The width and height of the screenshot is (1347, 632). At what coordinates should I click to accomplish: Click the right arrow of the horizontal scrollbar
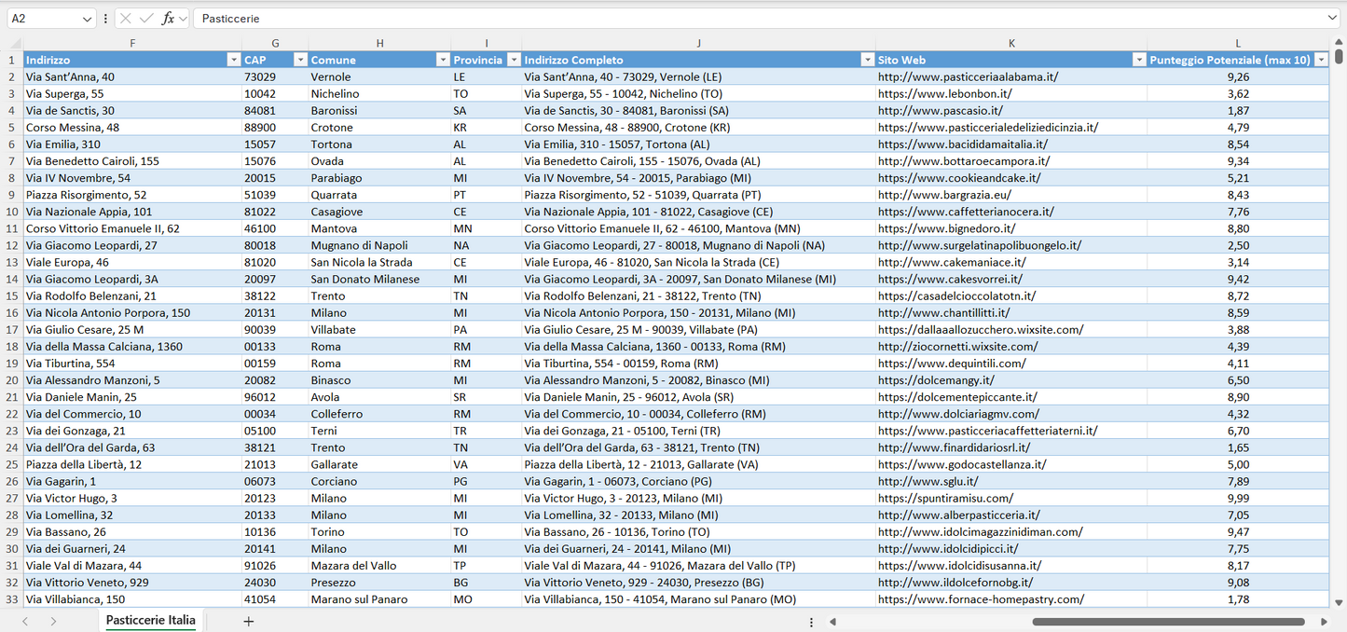click(1325, 620)
